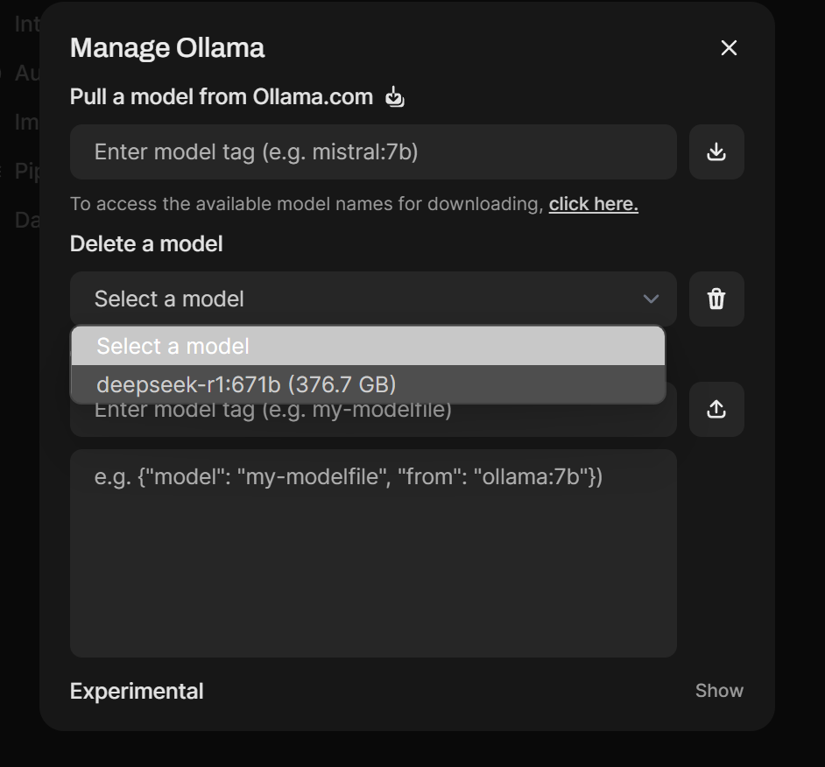This screenshot has width=825, height=767.
Task: Show the Experimental section
Action: point(719,691)
